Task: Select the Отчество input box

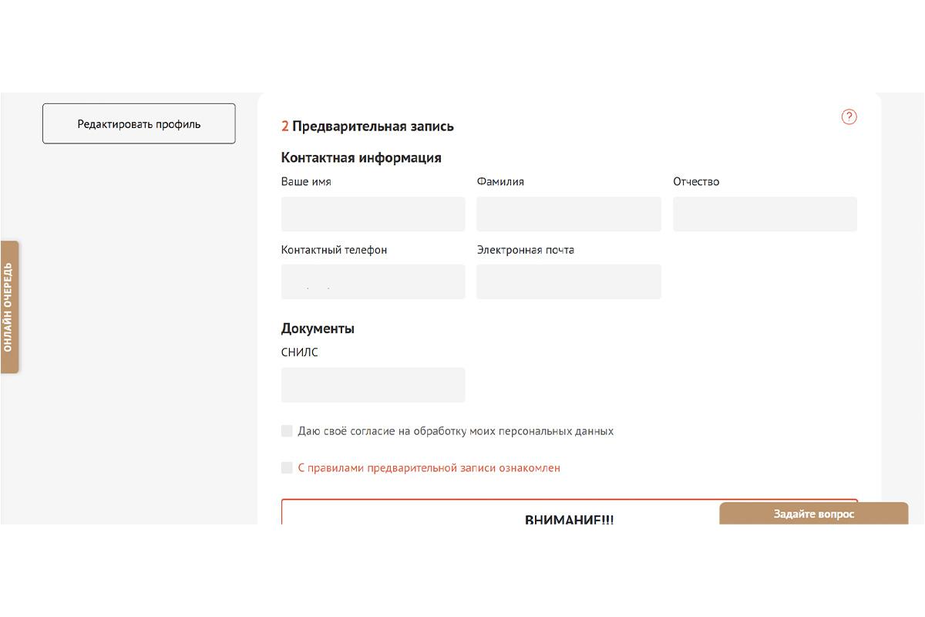Action: coord(764,214)
